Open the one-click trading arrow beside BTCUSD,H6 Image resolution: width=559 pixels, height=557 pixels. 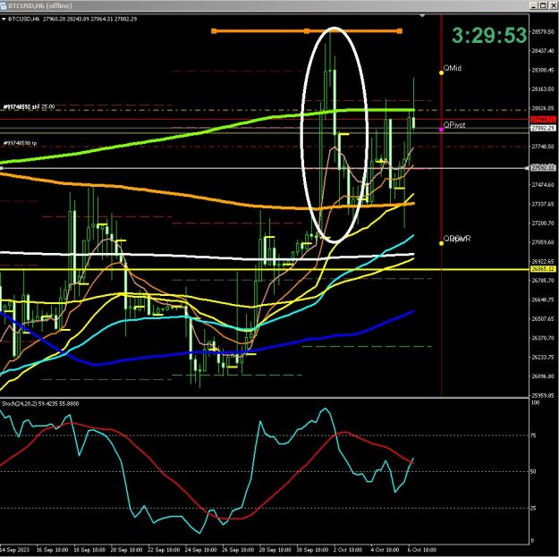coord(4,20)
